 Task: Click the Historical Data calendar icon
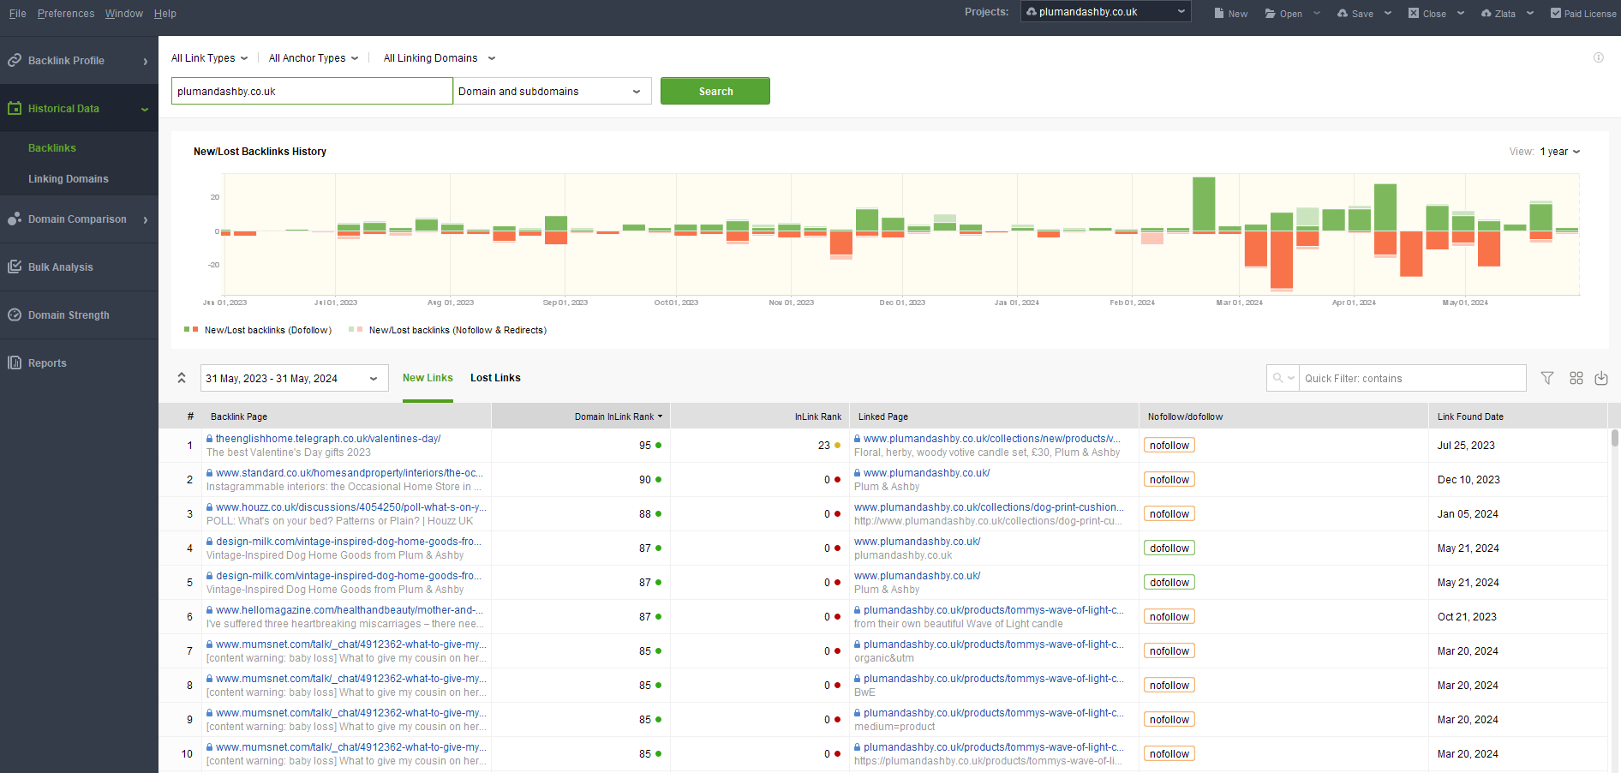tap(15, 108)
